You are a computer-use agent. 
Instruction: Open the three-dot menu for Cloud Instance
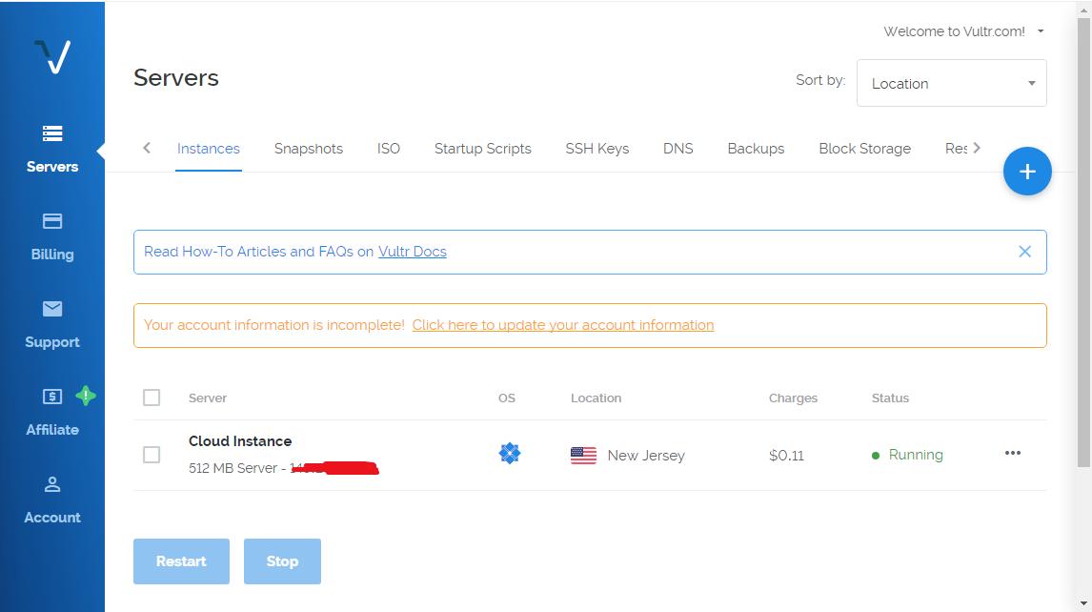pyautogui.click(x=1012, y=453)
